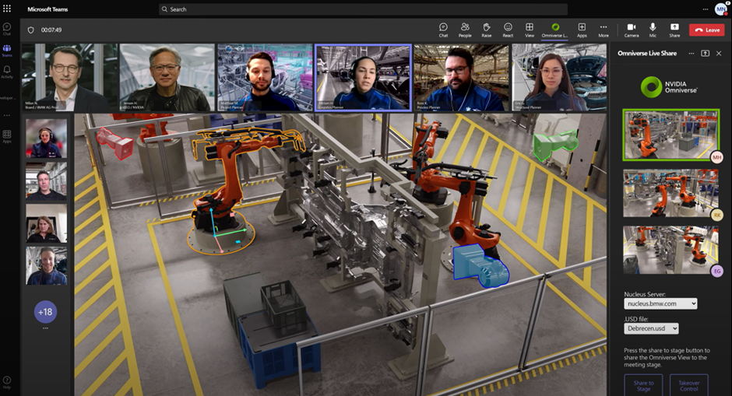Click the NVIDIA Omniverse logo
Viewport: 732px width, 396px height.
click(669, 87)
